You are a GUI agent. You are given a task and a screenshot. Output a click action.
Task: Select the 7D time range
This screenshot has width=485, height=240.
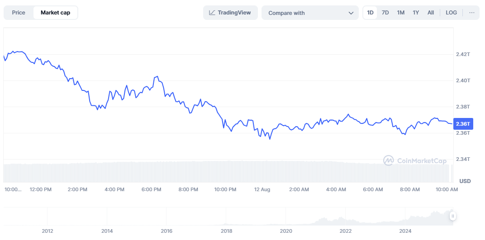[385, 13]
